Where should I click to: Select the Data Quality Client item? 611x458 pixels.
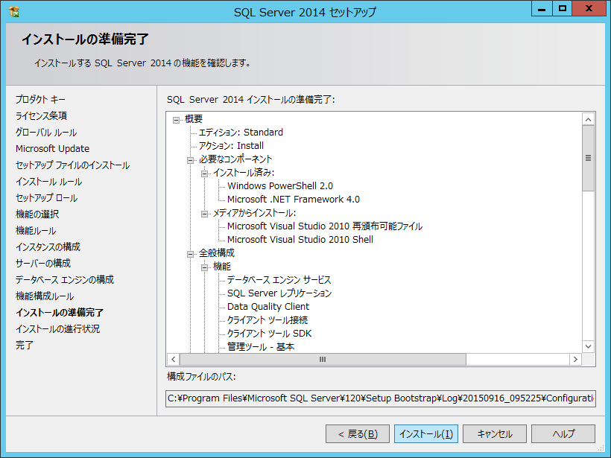(268, 307)
